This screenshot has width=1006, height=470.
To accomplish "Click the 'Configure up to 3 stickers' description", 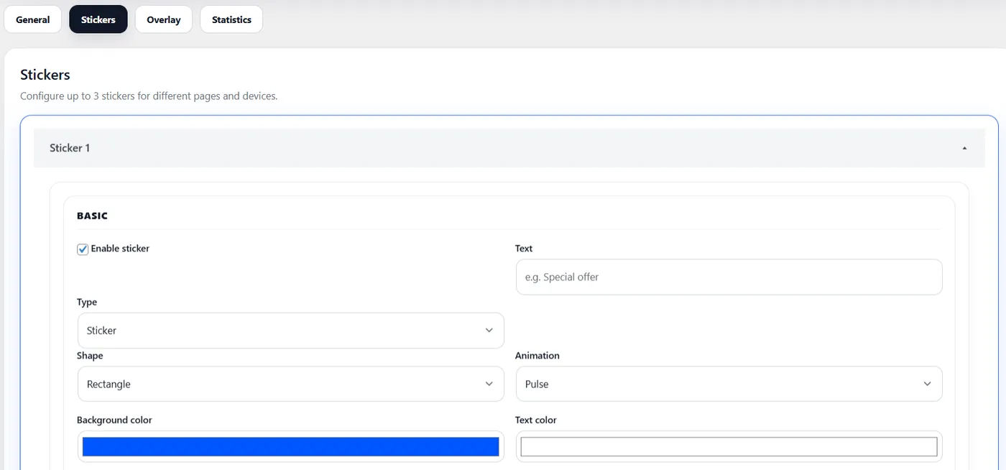I will point(149,96).
